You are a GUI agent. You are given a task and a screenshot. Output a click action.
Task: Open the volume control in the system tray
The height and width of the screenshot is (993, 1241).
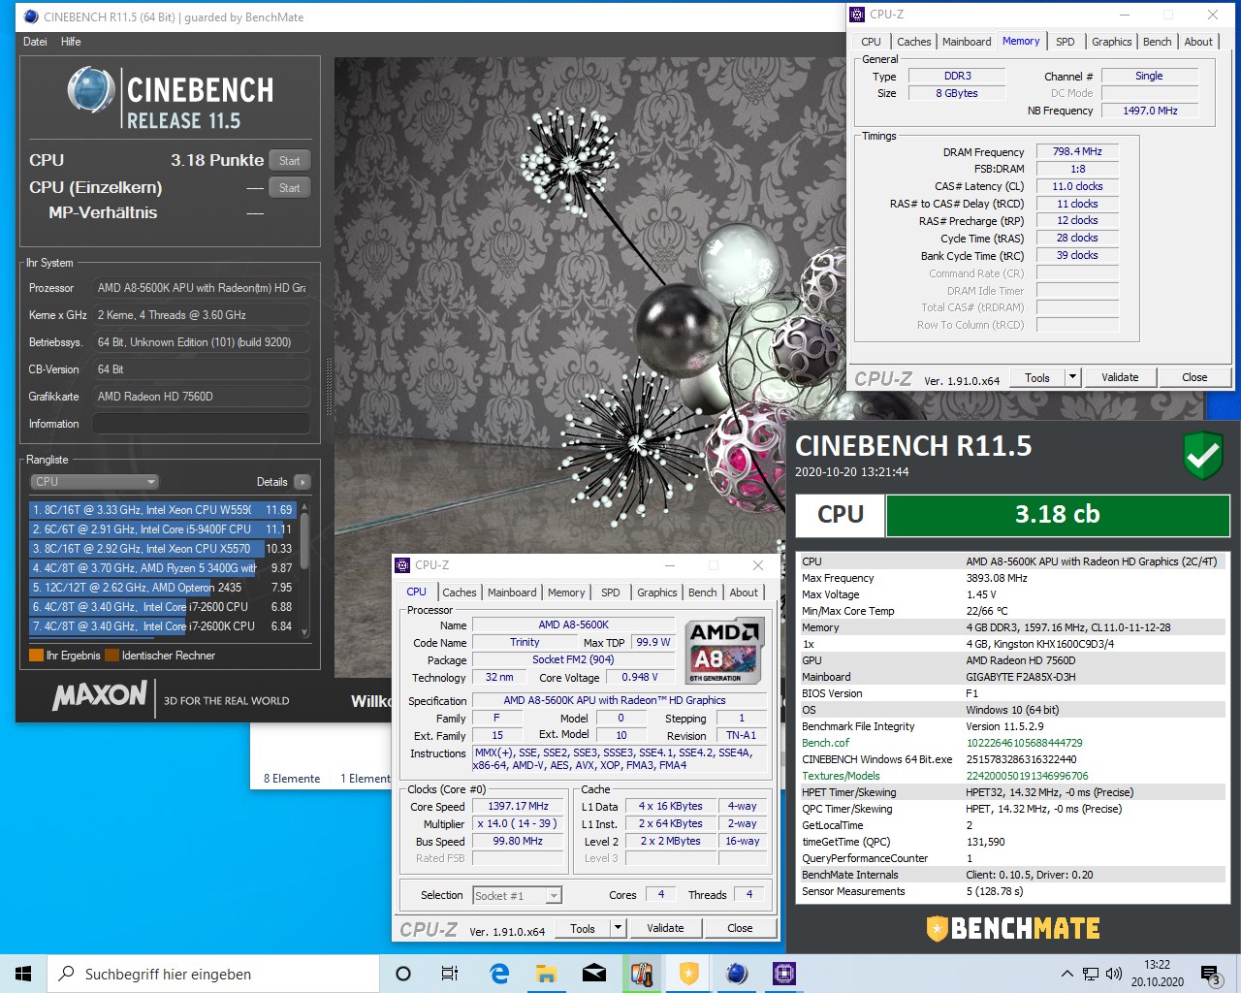pyautogui.click(x=1113, y=974)
